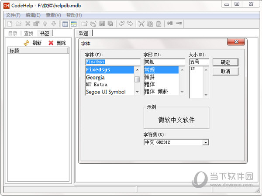Click the CodeHelp CH title bar icon
This screenshot has height=196, width=262.
point(7,6)
